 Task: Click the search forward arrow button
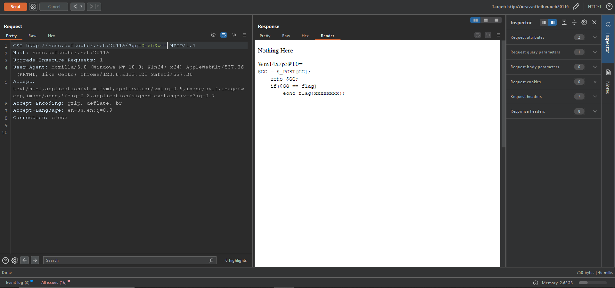point(35,260)
